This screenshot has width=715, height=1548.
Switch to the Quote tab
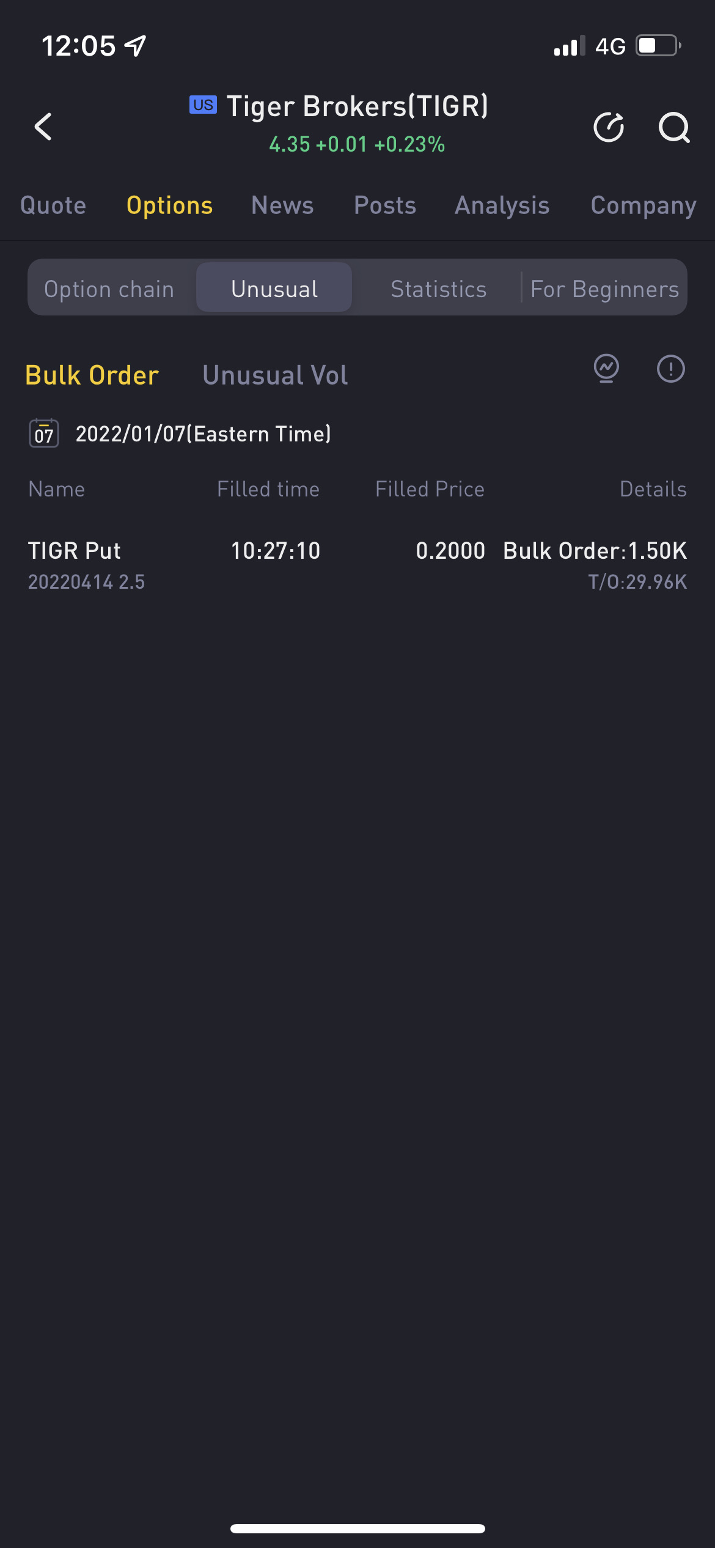coord(53,205)
